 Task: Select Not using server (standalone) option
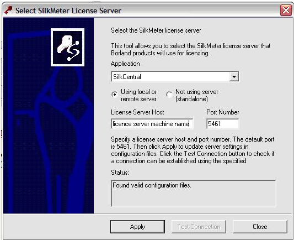tap(169, 95)
